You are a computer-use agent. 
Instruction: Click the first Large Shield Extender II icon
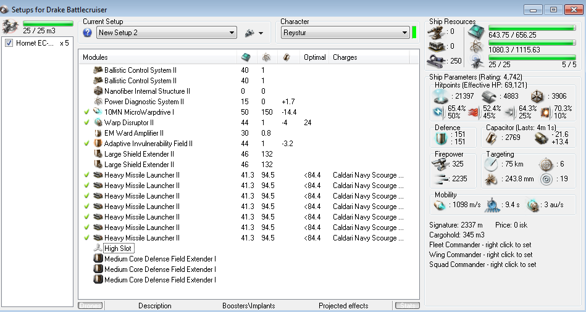coord(98,154)
